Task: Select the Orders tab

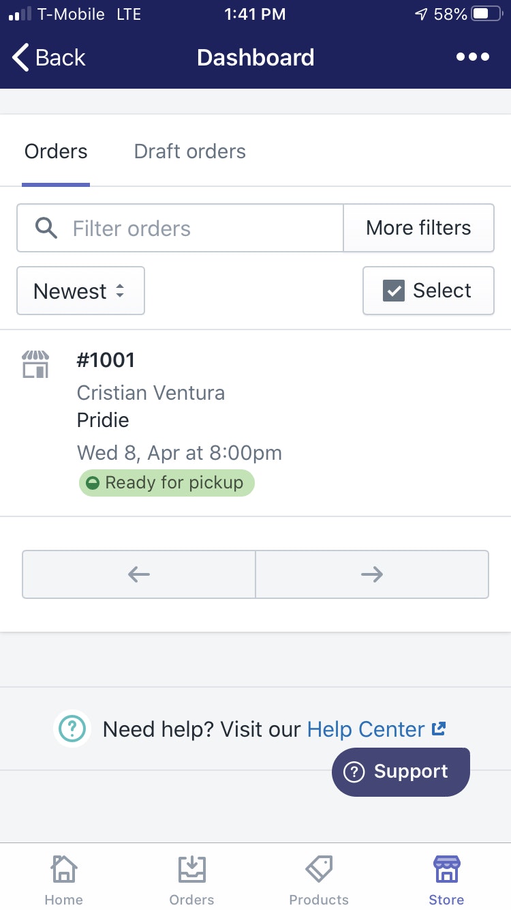Action: coord(56,151)
